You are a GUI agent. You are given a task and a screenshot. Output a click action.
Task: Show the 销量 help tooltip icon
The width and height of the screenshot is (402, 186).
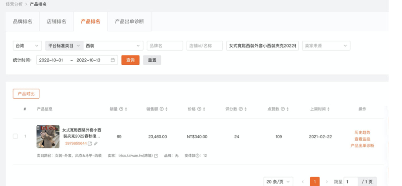point(121,109)
